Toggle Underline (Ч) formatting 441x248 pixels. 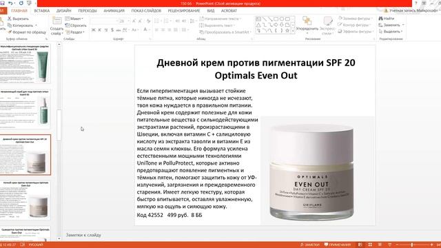tap(106, 30)
